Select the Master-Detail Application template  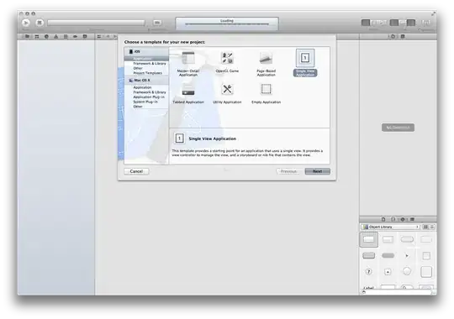pos(188,64)
